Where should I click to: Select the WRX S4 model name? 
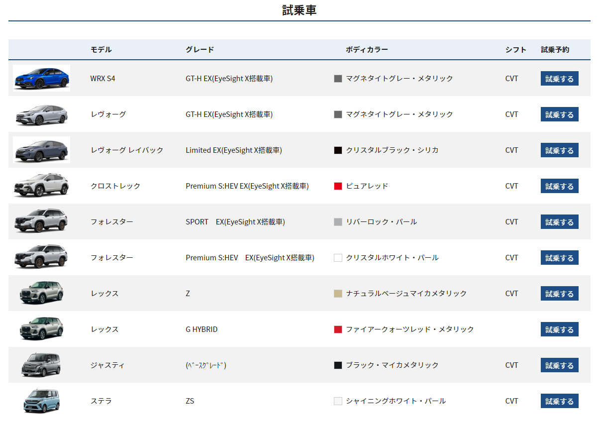(102, 79)
